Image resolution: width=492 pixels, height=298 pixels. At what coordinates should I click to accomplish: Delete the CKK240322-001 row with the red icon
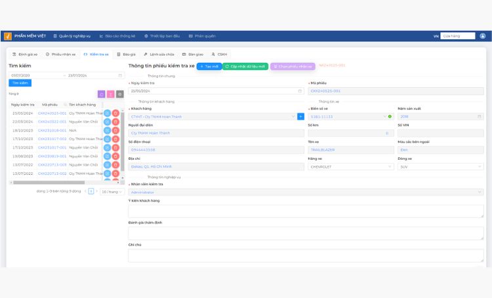115,122
